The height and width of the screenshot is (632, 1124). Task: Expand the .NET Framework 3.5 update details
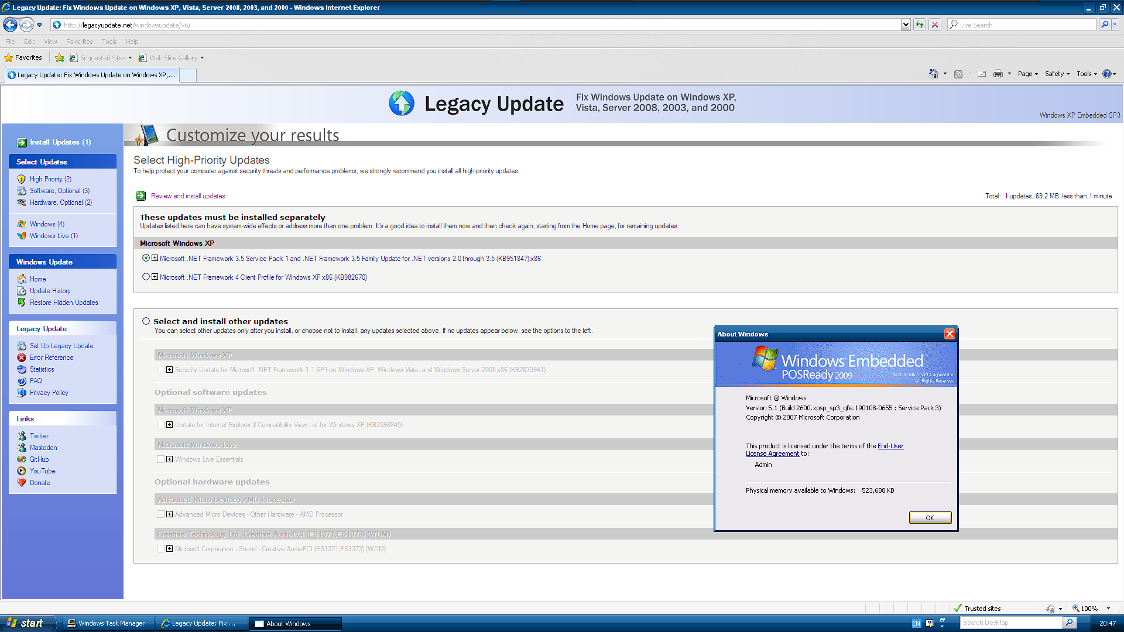pyautogui.click(x=155, y=258)
